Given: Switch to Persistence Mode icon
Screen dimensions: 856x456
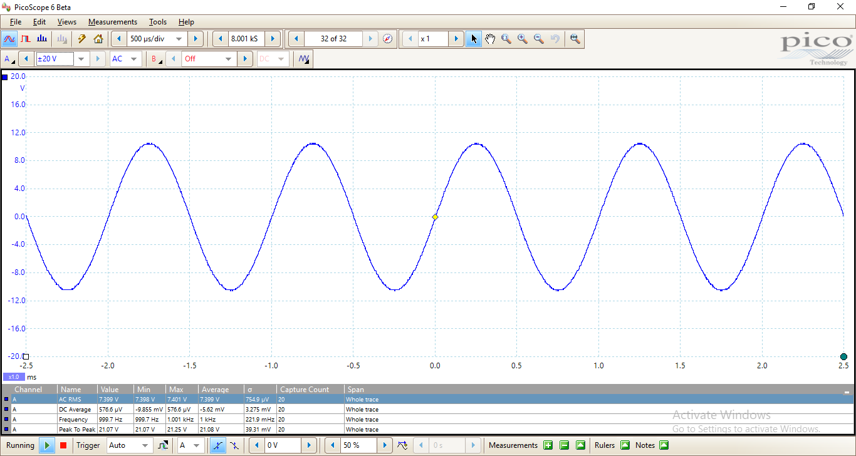Looking at the screenshot, I should click(x=26, y=39).
